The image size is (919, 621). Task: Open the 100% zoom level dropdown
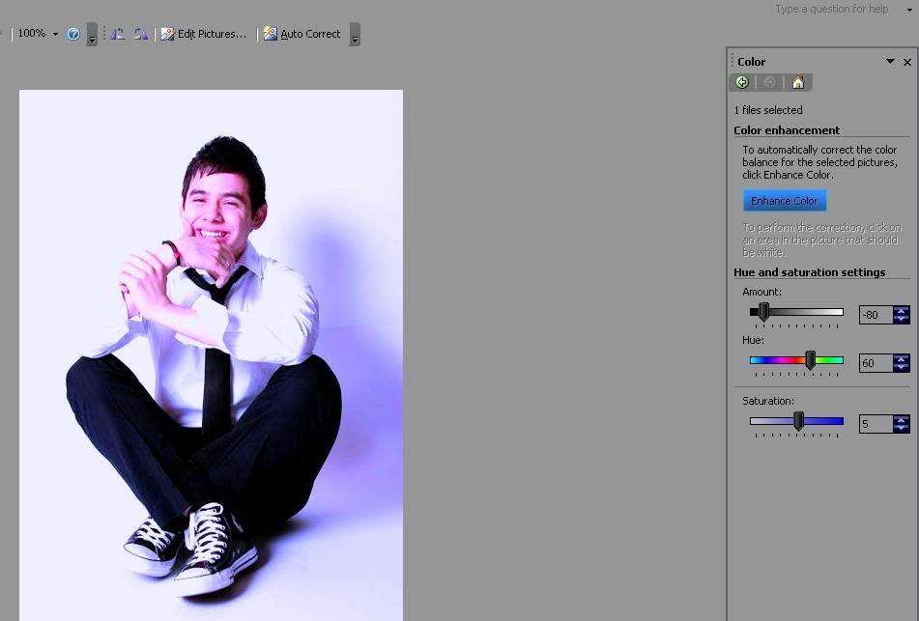click(x=55, y=34)
